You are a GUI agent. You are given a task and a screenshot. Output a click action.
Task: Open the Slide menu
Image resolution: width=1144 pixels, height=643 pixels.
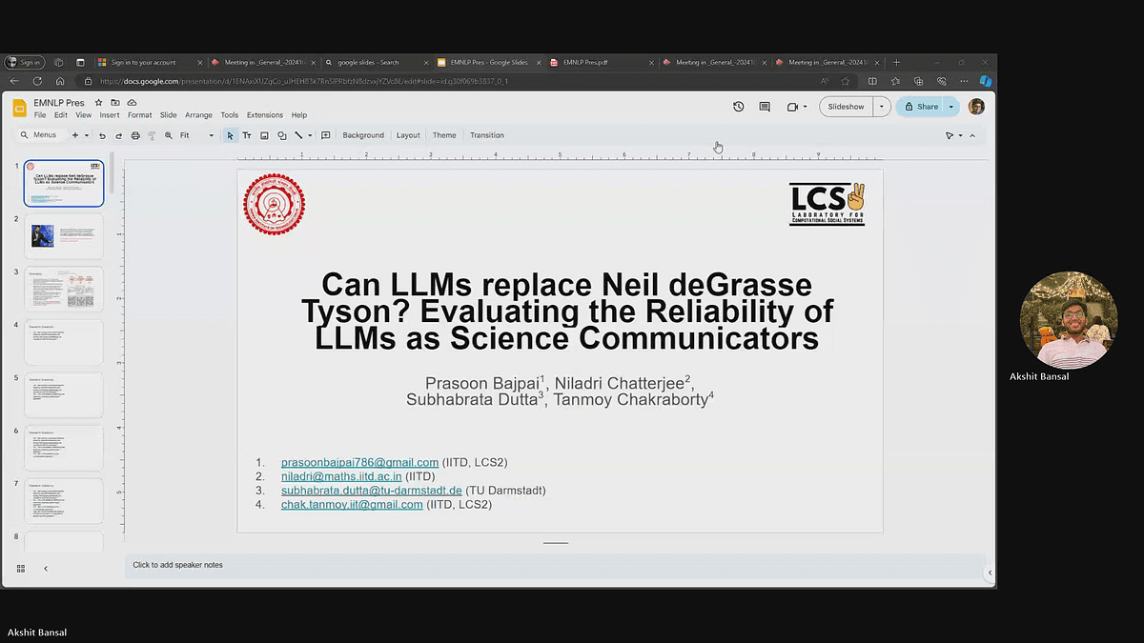pos(169,115)
